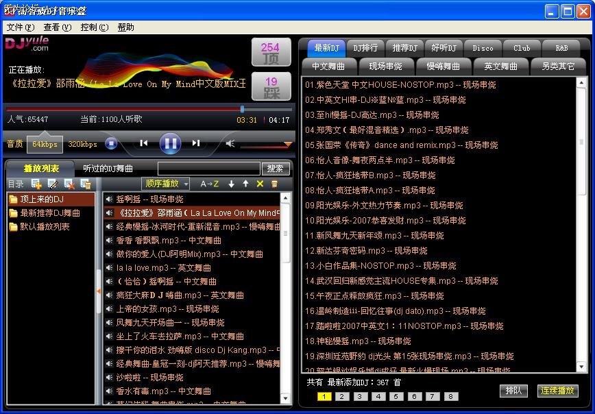This screenshot has width=595, height=414.
Task: Open the 默认播放列表 folder
Action: coord(45,227)
